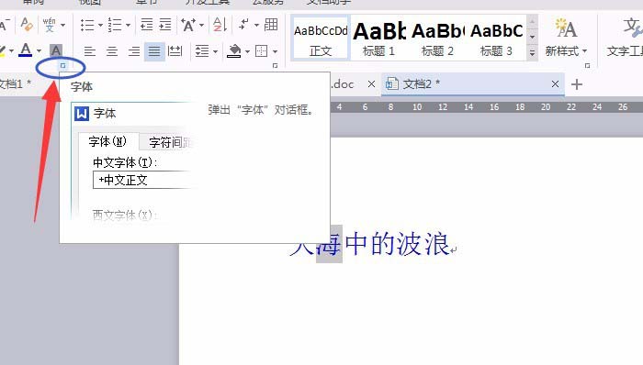Open the line spacing dropdown arrow
The image size is (643, 365).
(x=215, y=51)
